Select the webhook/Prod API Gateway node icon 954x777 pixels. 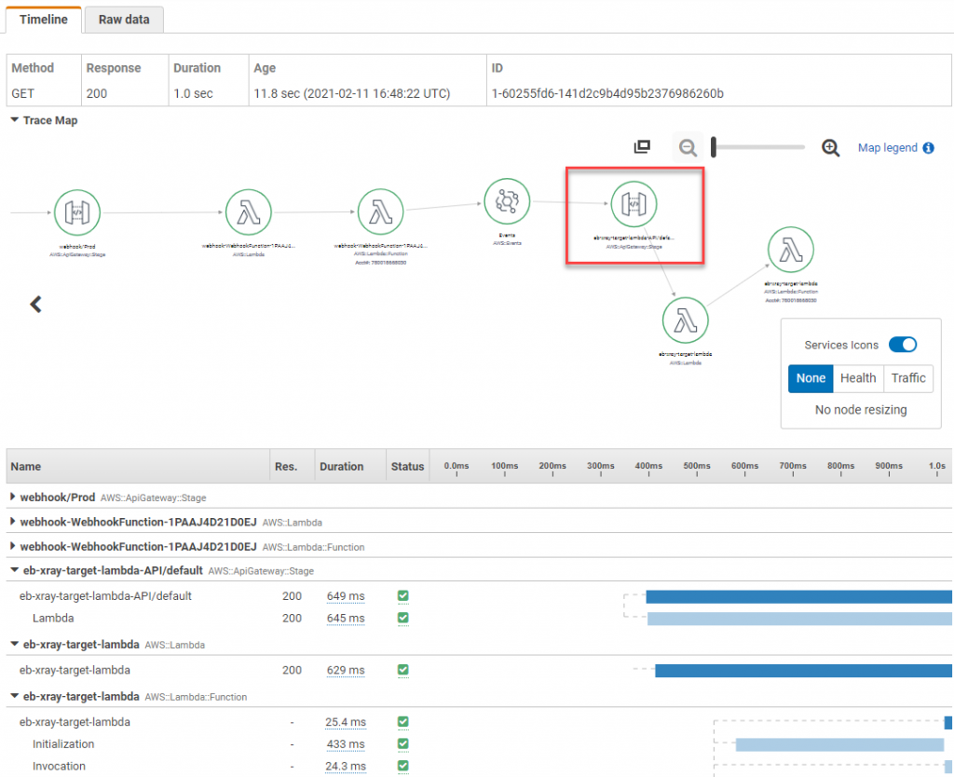point(77,210)
